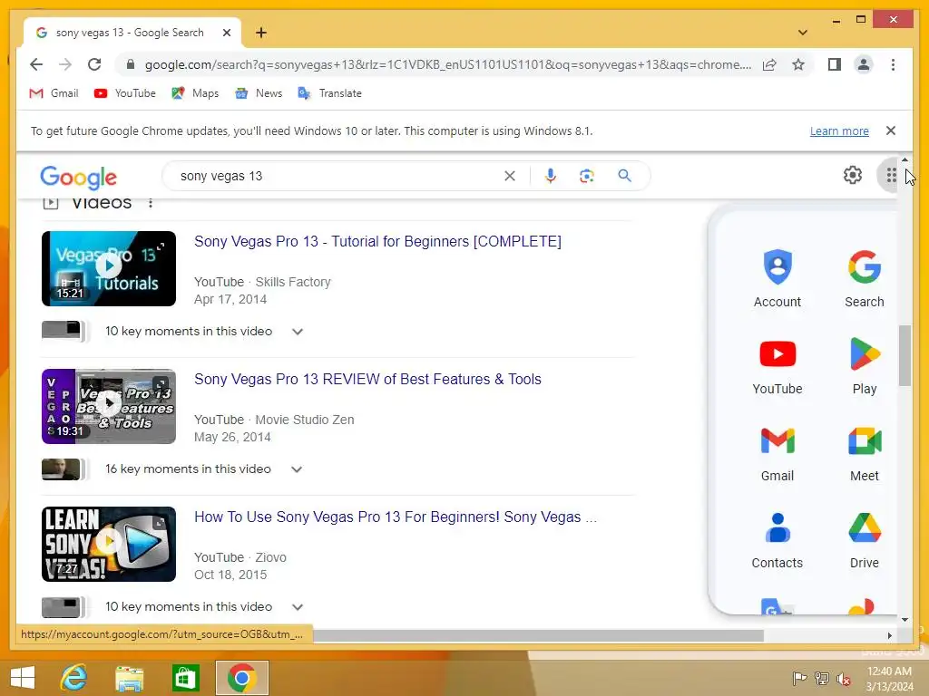Open the YouTube bookmark in bookmarks bar

[124, 93]
